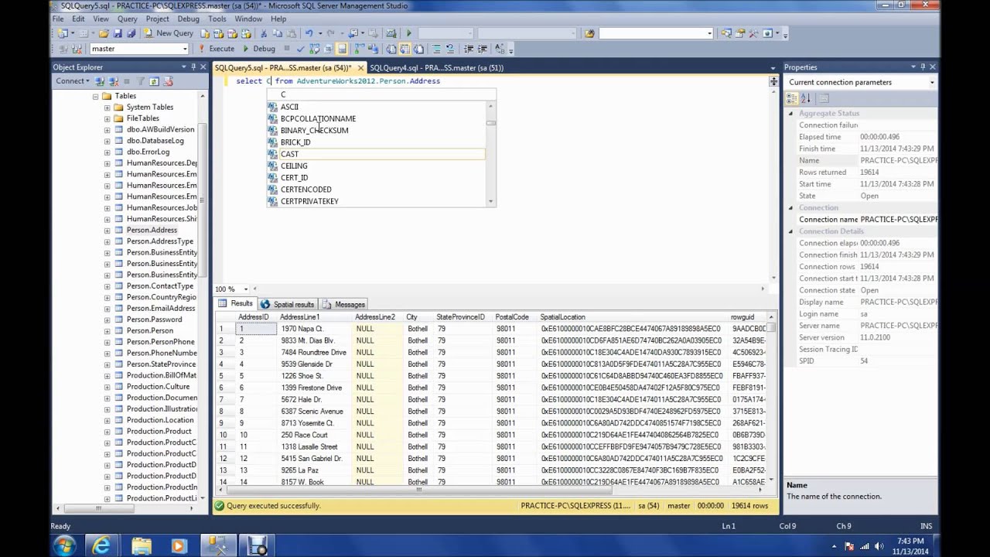Click Refresh icon in Object Explorer toolbar
Screen dimensions: 990x557
pos(154,81)
